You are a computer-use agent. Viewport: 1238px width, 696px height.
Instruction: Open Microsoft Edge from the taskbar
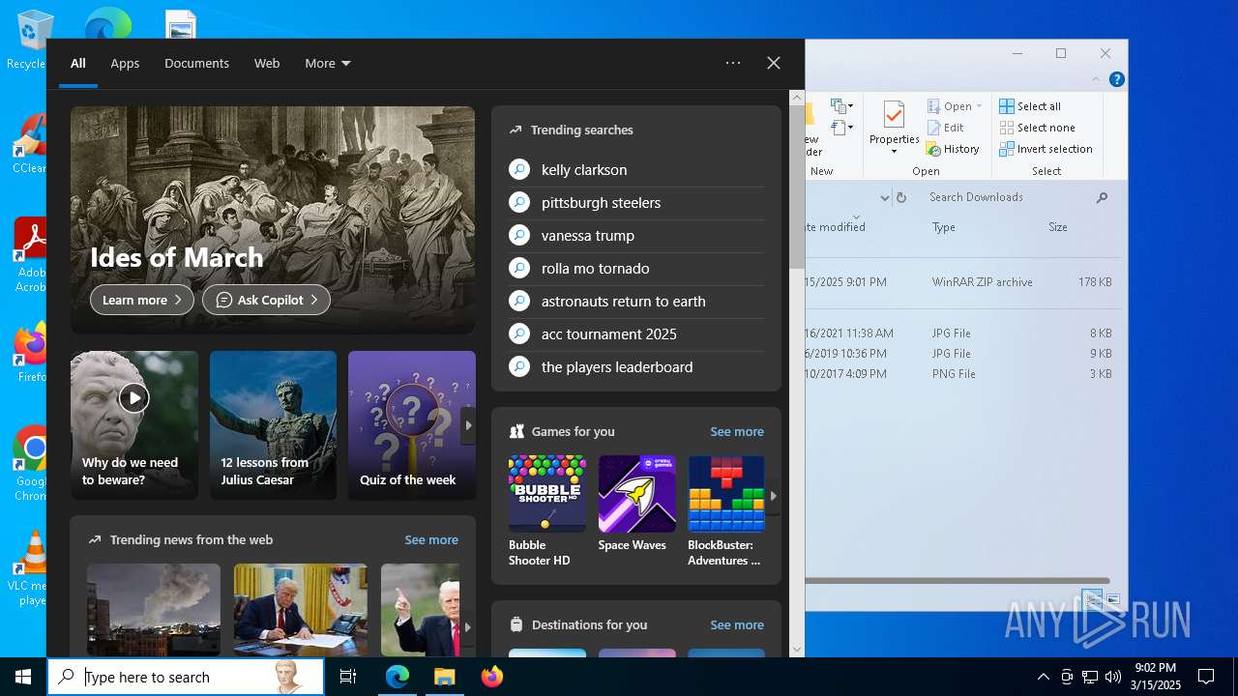(398, 677)
